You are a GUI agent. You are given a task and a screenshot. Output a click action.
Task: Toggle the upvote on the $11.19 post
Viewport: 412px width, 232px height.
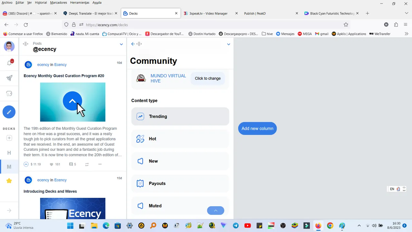click(x=26, y=164)
